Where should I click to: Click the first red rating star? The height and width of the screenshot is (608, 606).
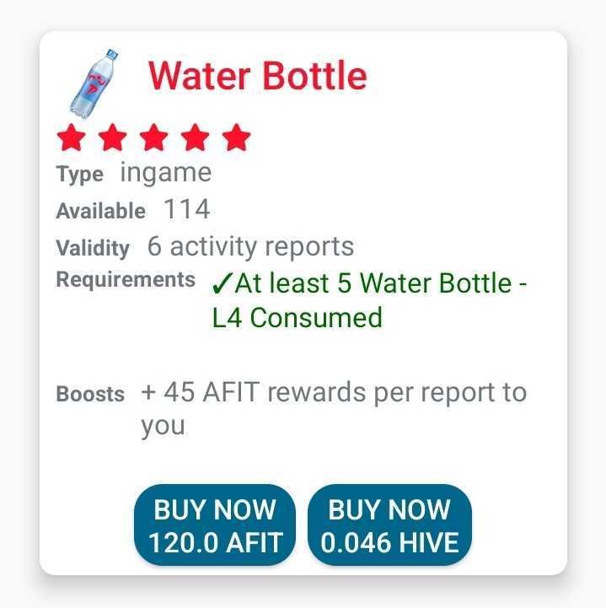[x=71, y=137]
